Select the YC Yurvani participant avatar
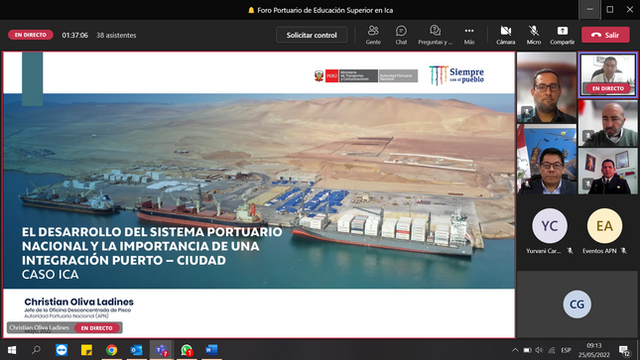 tap(550, 226)
